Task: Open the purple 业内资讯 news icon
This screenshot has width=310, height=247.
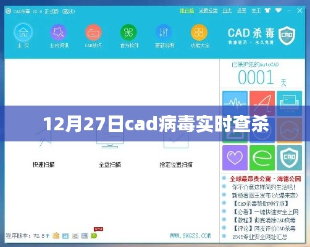Action: click(x=59, y=33)
